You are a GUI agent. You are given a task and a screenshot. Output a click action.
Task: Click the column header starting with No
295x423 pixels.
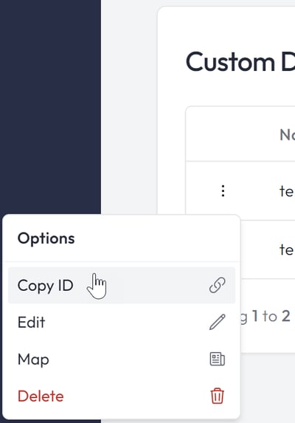pyautogui.click(x=287, y=134)
